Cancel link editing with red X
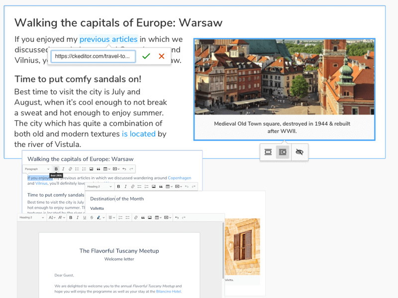Screen dimensions: 398x298 point(161,56)
